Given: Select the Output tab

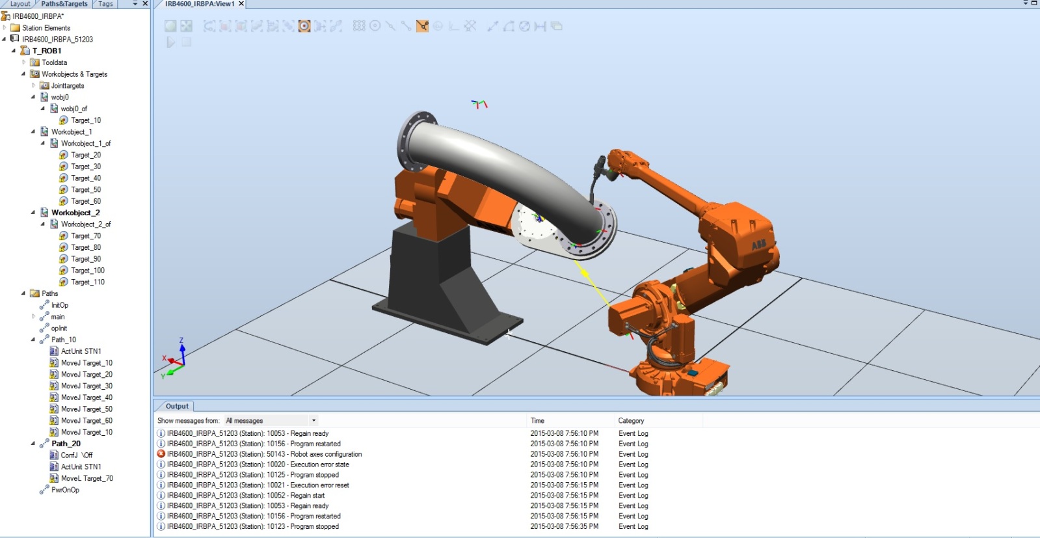Looking at the screenshot, I should [177, 406].
